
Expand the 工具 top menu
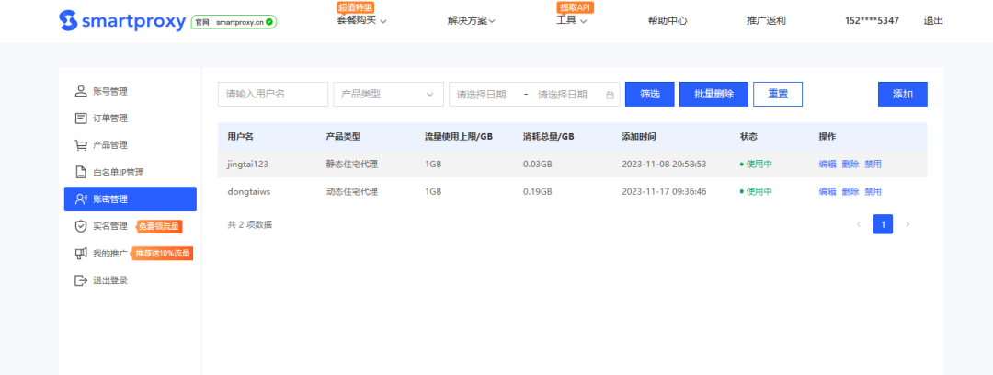tap(571, 20)
